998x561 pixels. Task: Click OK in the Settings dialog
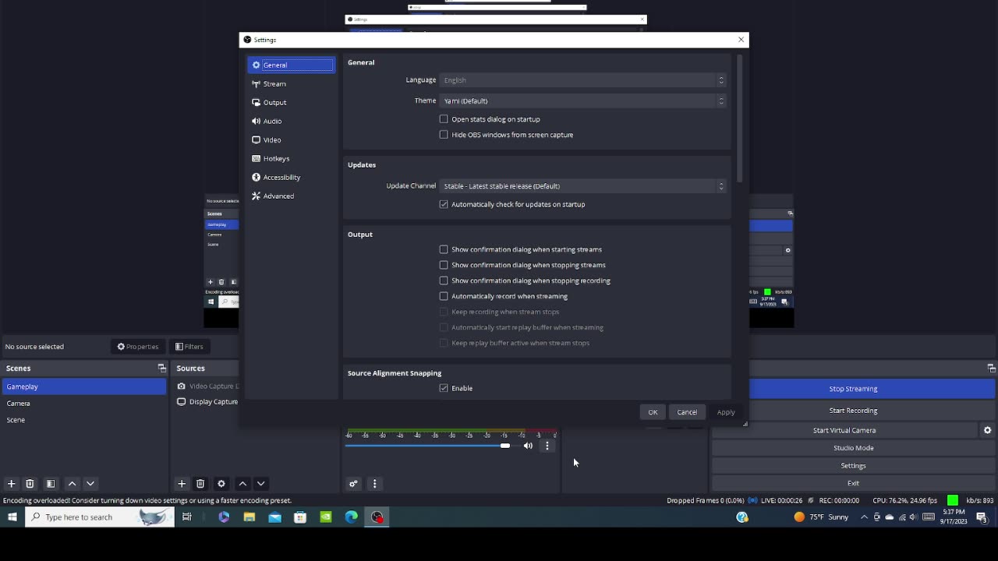(x=653, y=412)
